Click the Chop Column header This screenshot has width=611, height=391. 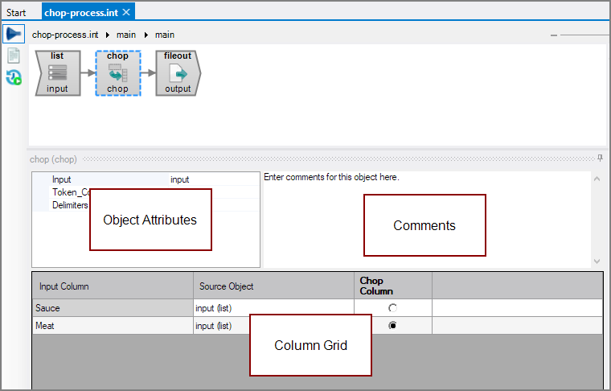pyautogui.click(x=393, y=286)
